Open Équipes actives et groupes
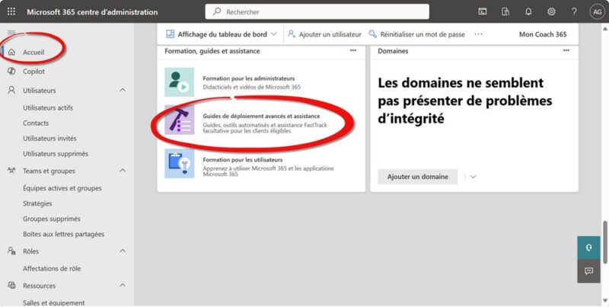609x307 pixels. [x=62, y=188]
